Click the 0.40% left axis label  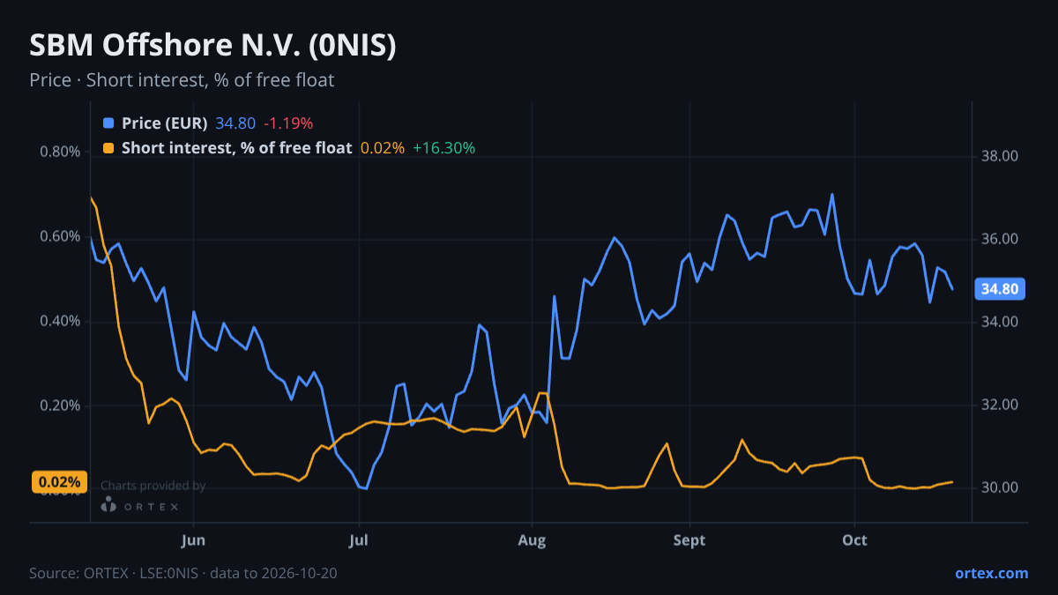[60, 321]
